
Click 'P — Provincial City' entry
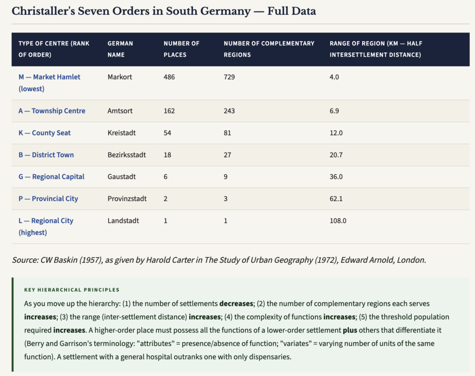(48, 199)
